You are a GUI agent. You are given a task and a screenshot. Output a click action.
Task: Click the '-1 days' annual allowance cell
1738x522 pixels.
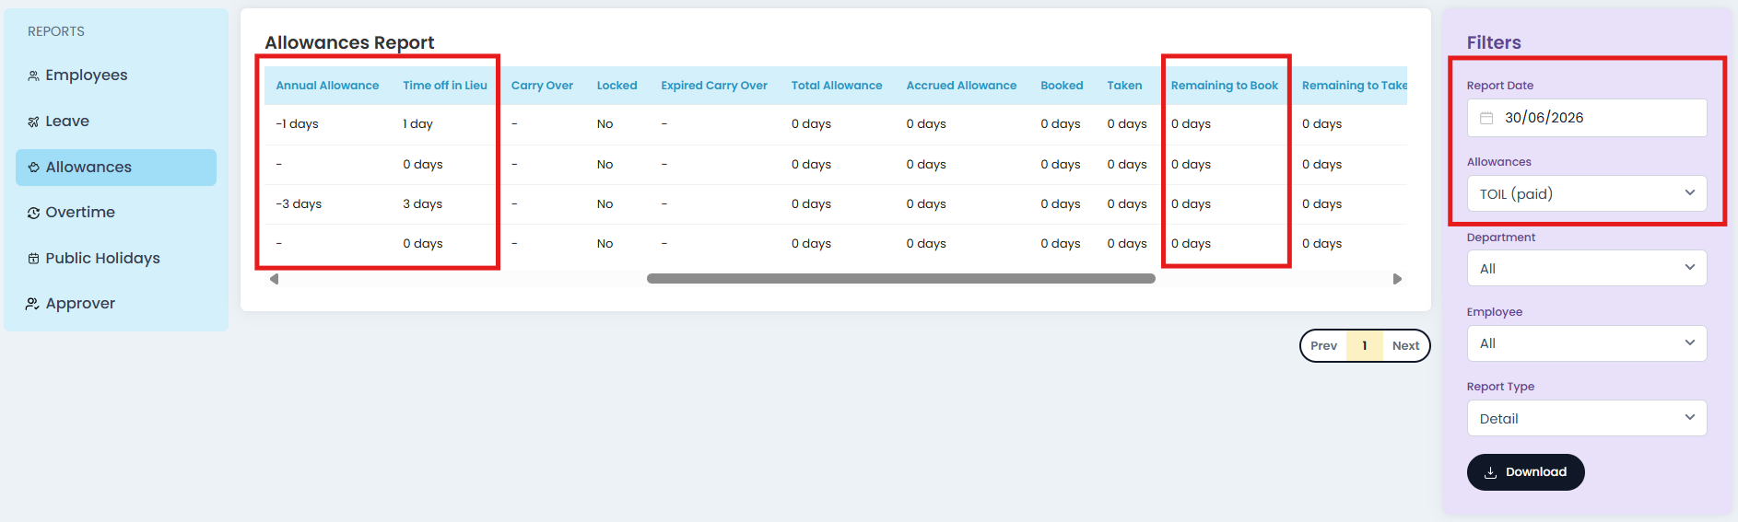click(297, 124)
